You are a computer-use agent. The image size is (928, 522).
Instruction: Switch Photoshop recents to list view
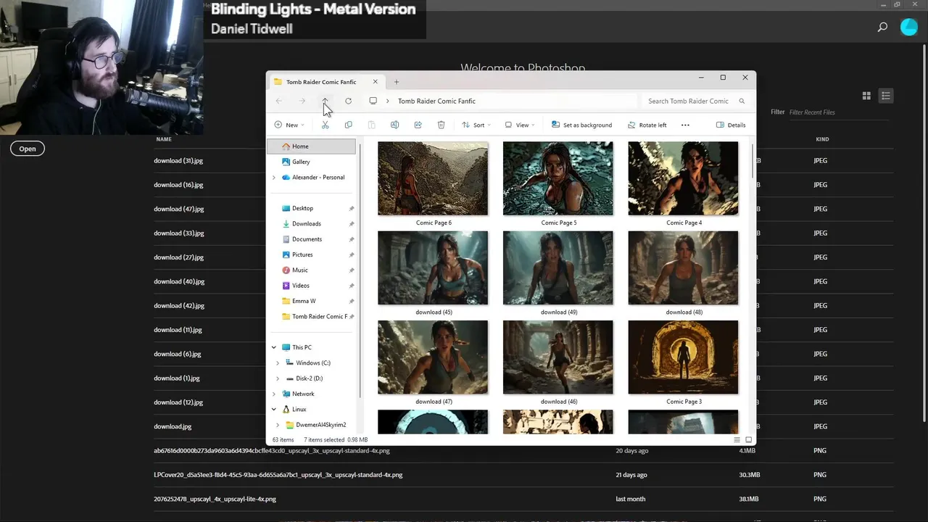(x=885, y=96)
